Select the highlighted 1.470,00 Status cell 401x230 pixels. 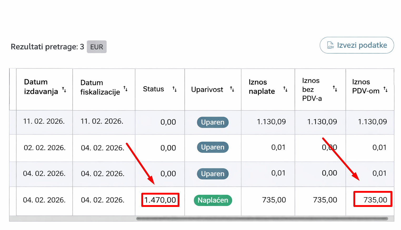click(x=160, y=200)
